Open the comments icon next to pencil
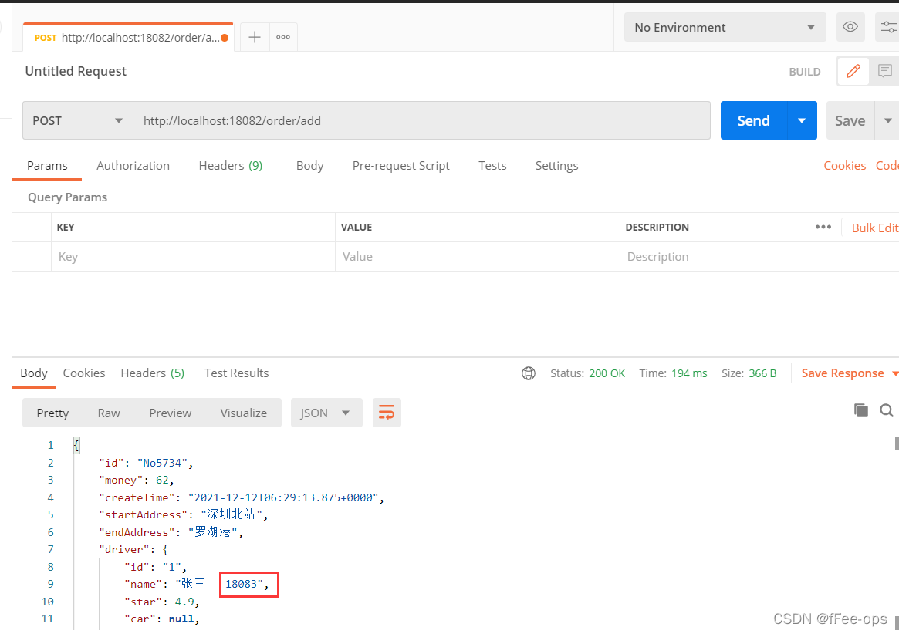Image resolution: width=899 pixels, height=634 pixels. [x=884, y=71]
